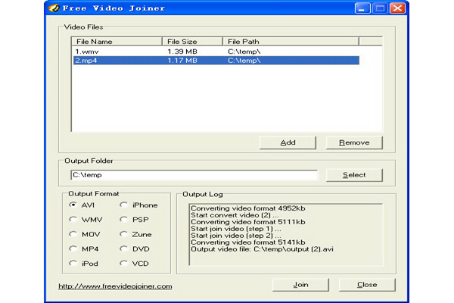Remove the selected video file
Viewport: 454px width, 303px height.
point(353,142)
